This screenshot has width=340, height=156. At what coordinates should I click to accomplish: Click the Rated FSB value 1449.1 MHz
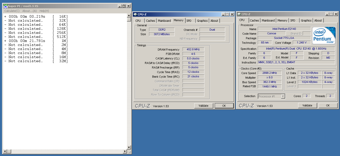tap(269, 86)
